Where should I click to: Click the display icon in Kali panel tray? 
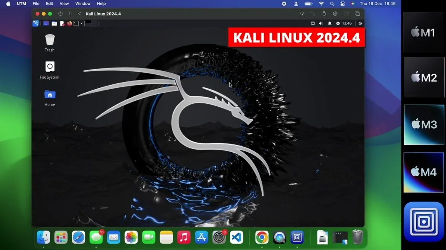tap(313, 23)
